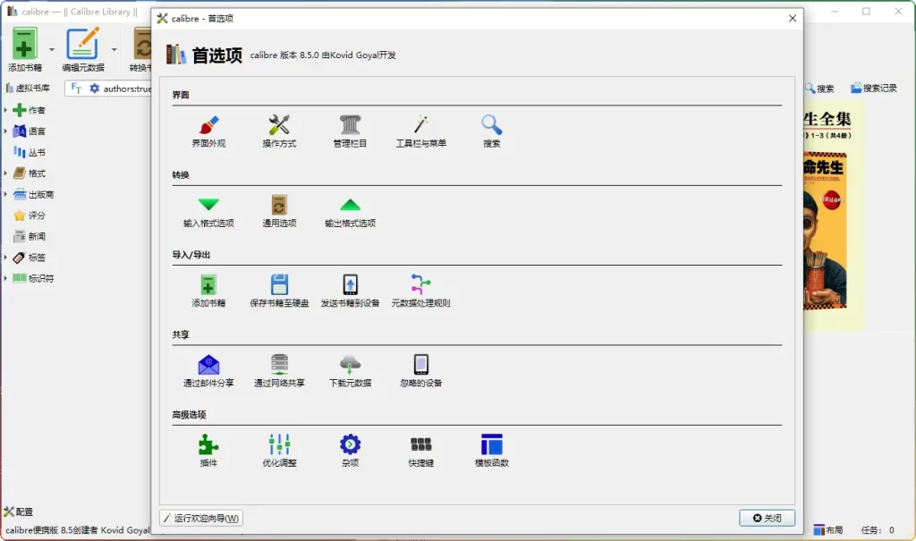Viewport: 916px width, 541px height.
Task: Open 通过邮件分享 settings
Action: point(208,371)
